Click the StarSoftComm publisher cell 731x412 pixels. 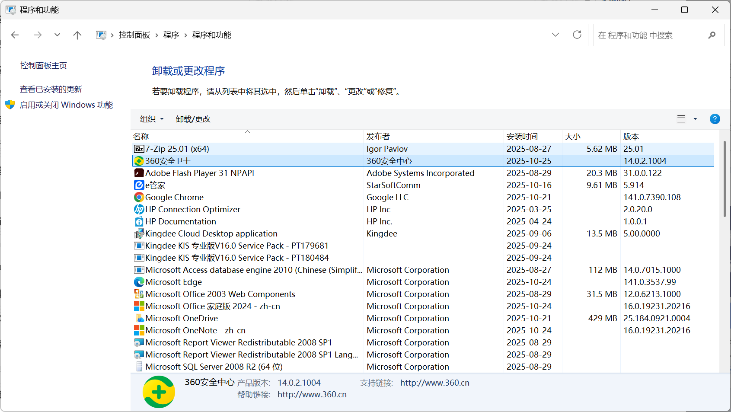[x=393, y=185]
